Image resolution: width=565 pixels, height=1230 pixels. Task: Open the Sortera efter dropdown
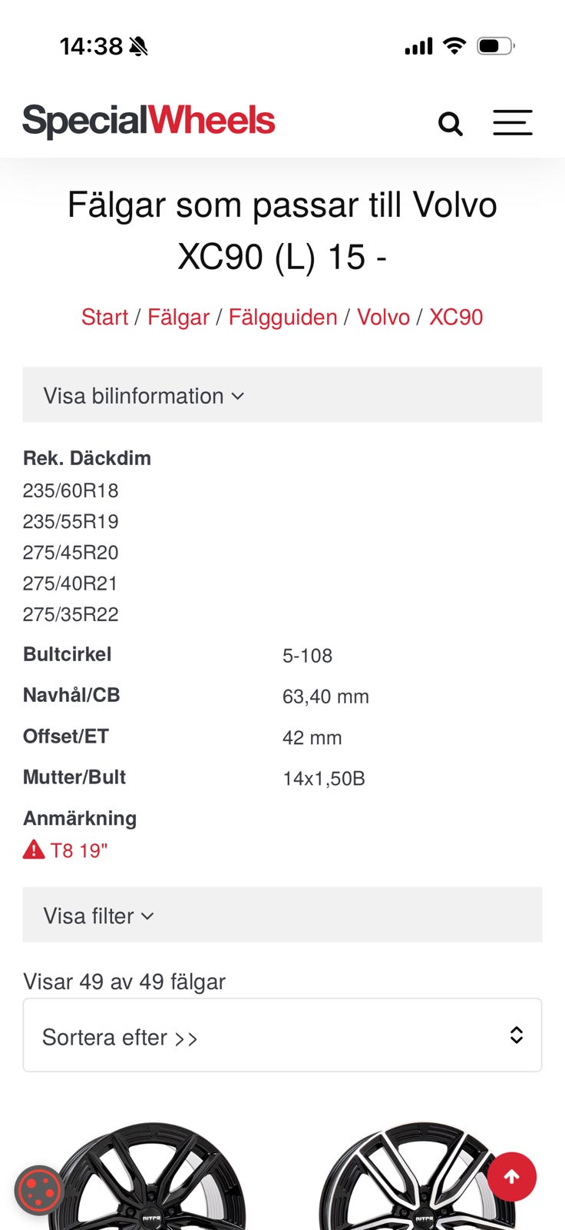click(282, 1036)
